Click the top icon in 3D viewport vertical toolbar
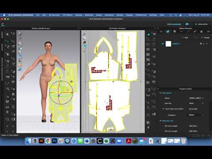The width and height of the screenshot is (212, 159). pos(20,34)
